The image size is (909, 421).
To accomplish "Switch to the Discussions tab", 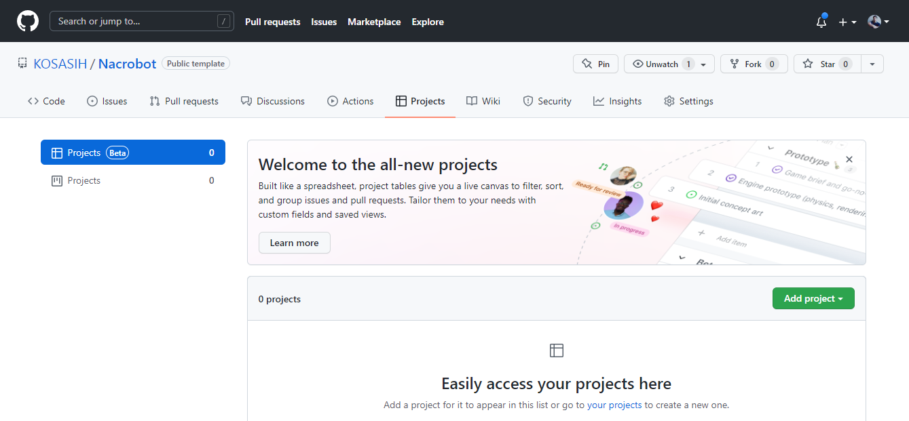I will (272, 101).
